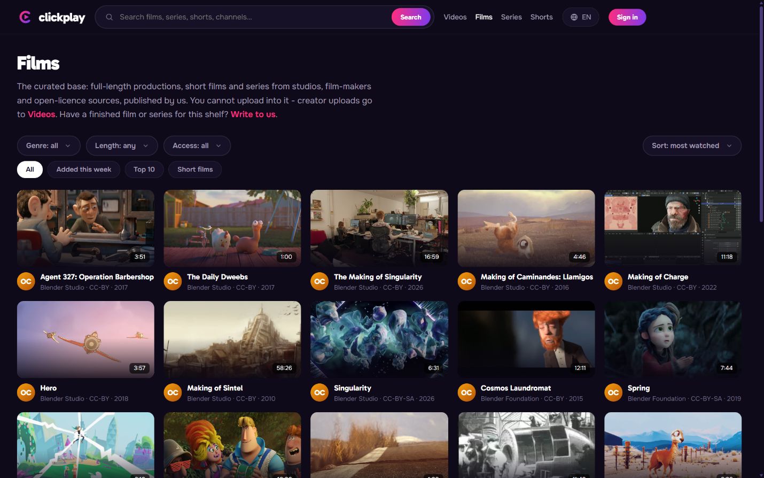Select the Added this week chip
764x478 pixels.
(84, 169)
